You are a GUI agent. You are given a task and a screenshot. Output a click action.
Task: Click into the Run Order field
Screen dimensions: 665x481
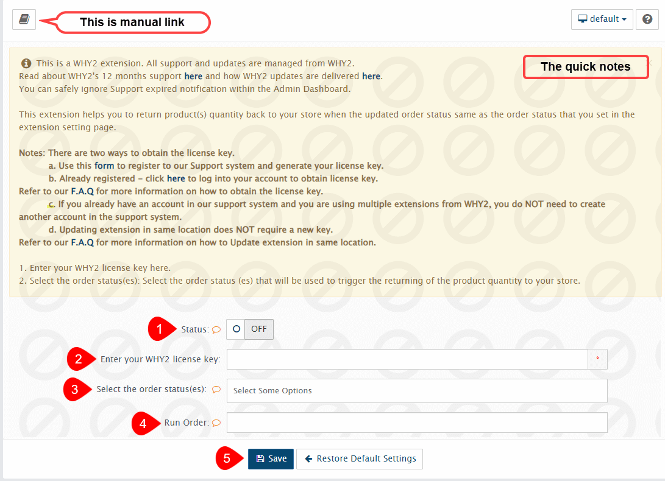click(416, 423)
